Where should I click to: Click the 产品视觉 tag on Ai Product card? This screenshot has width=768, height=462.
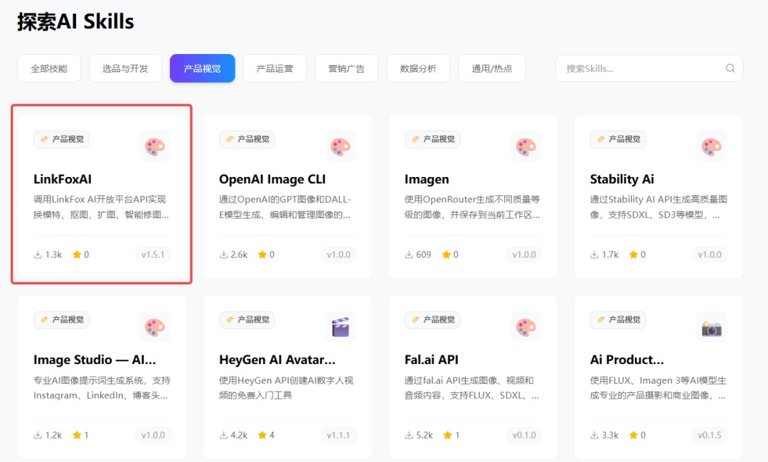click(618, 320)
